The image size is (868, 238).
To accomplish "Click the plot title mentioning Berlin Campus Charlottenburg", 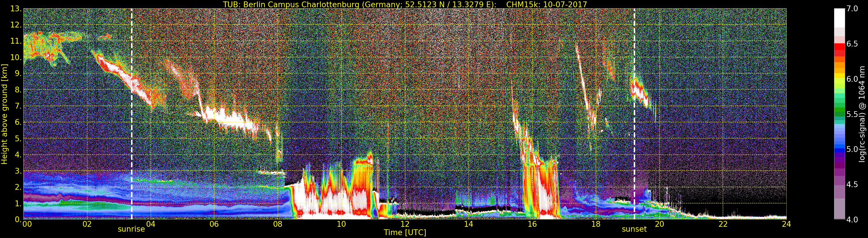I will point(405,4).
